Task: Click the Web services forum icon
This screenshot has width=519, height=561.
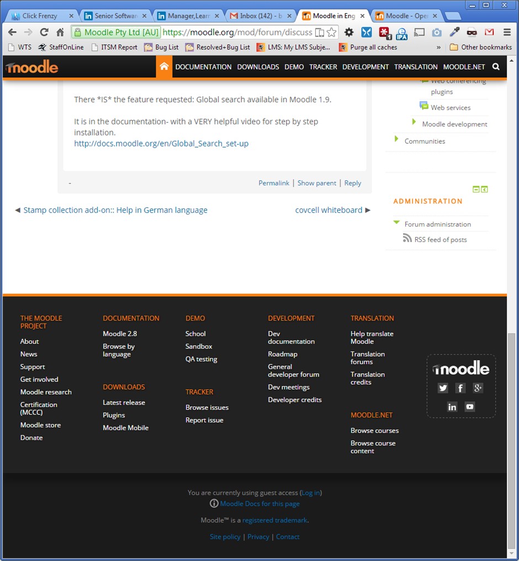Action: pos(423,106)
